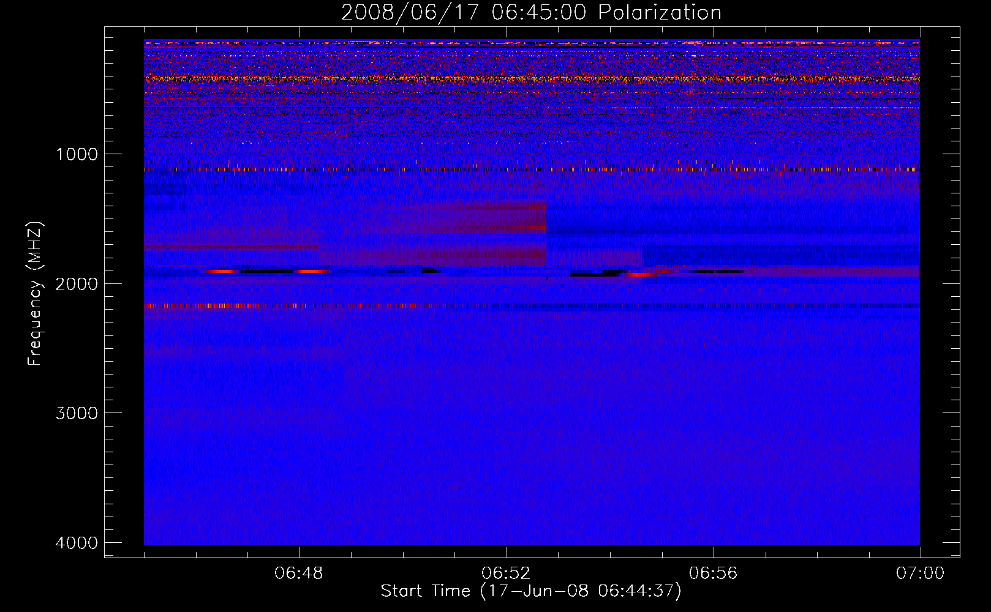Click the 06:48 time tick label
This screenshot has height=612, width=991.
(x=299, y=573)
